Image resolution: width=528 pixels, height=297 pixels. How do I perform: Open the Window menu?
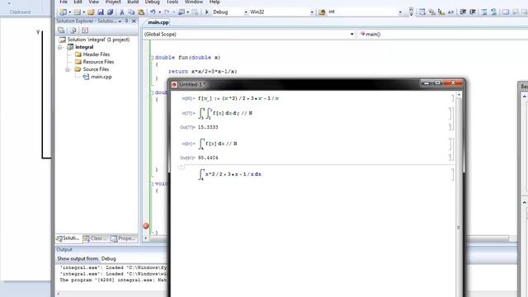(194, 2)
